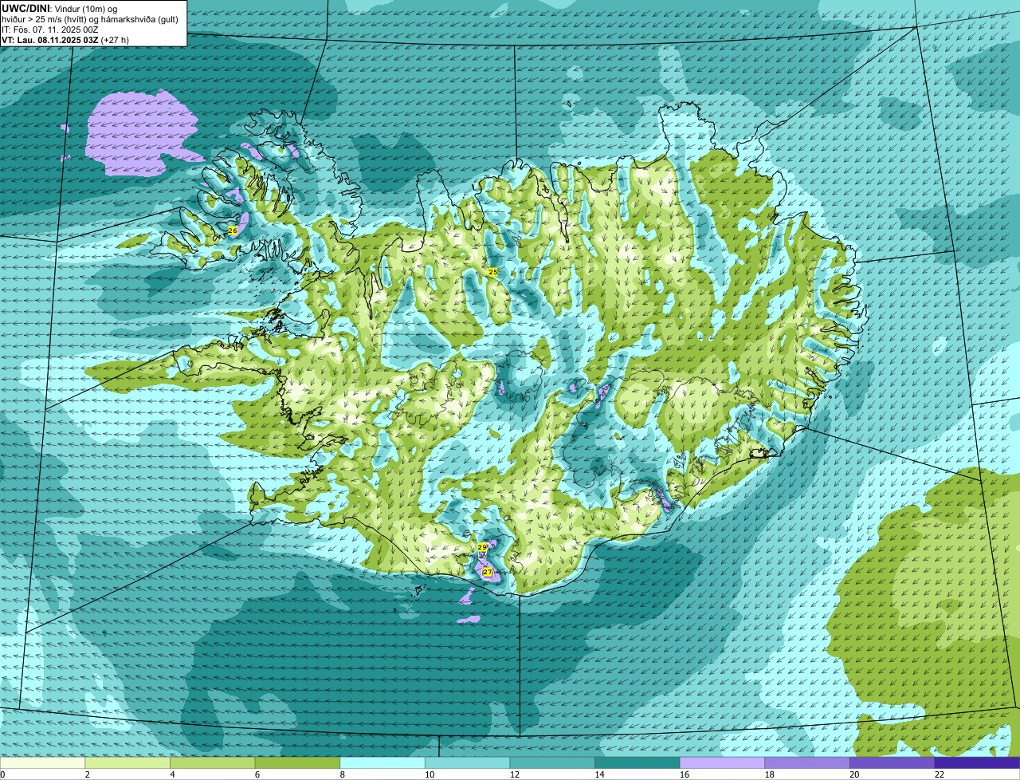Click the yellow gust label 29 near the south coast
Image resolution: width=1020 pixels, height=780 pixels.
click(482, 547)
